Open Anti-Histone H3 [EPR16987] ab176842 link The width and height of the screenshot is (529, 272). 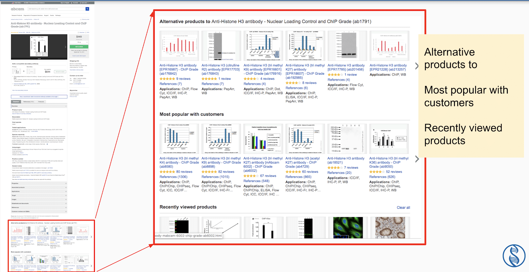tap(179, 69)
